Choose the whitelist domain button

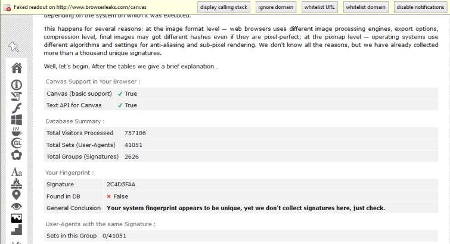pos(365,7)
